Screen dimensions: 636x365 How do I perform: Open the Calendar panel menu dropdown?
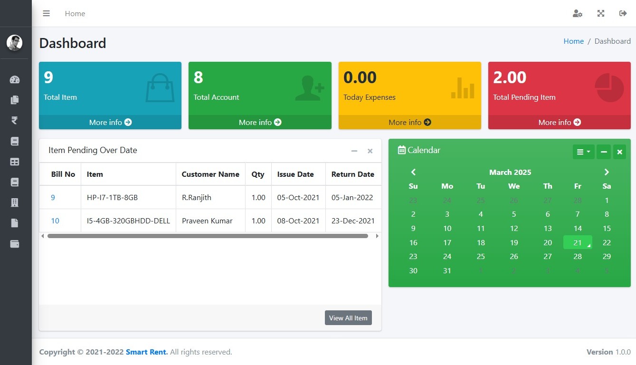tap(583, 152)
